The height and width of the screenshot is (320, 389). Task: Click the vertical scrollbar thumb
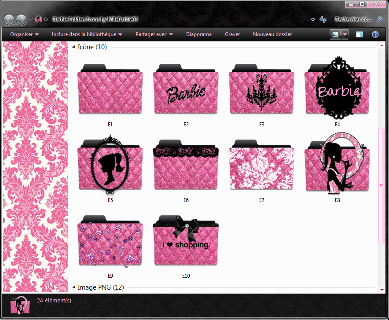coord(382,186)
